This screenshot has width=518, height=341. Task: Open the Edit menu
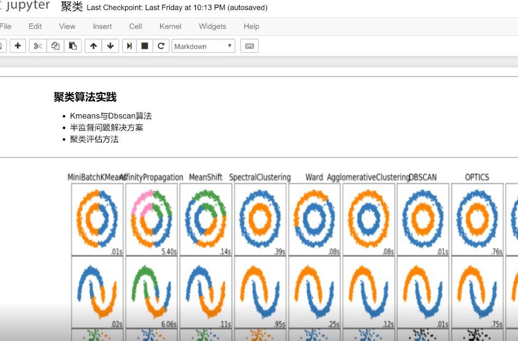35,26
